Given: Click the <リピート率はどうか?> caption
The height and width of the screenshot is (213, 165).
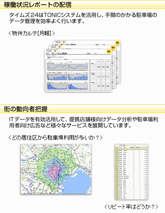Looking at the screenshot, I should (x=131, y=207).
